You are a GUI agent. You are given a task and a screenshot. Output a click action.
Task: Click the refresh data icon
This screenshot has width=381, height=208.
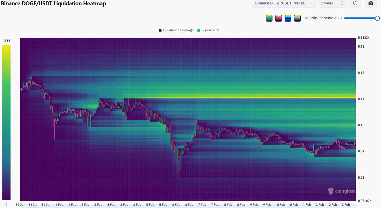[355, 3]
